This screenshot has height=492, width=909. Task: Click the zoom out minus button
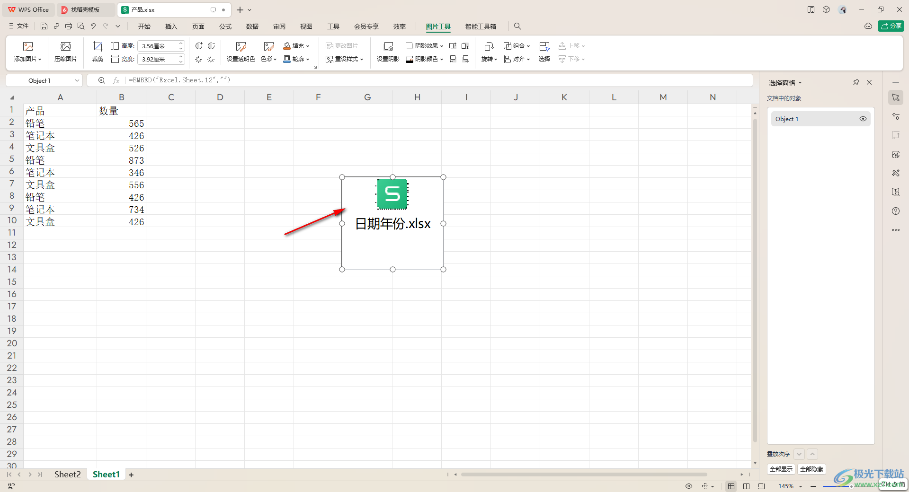coord(813,486)
